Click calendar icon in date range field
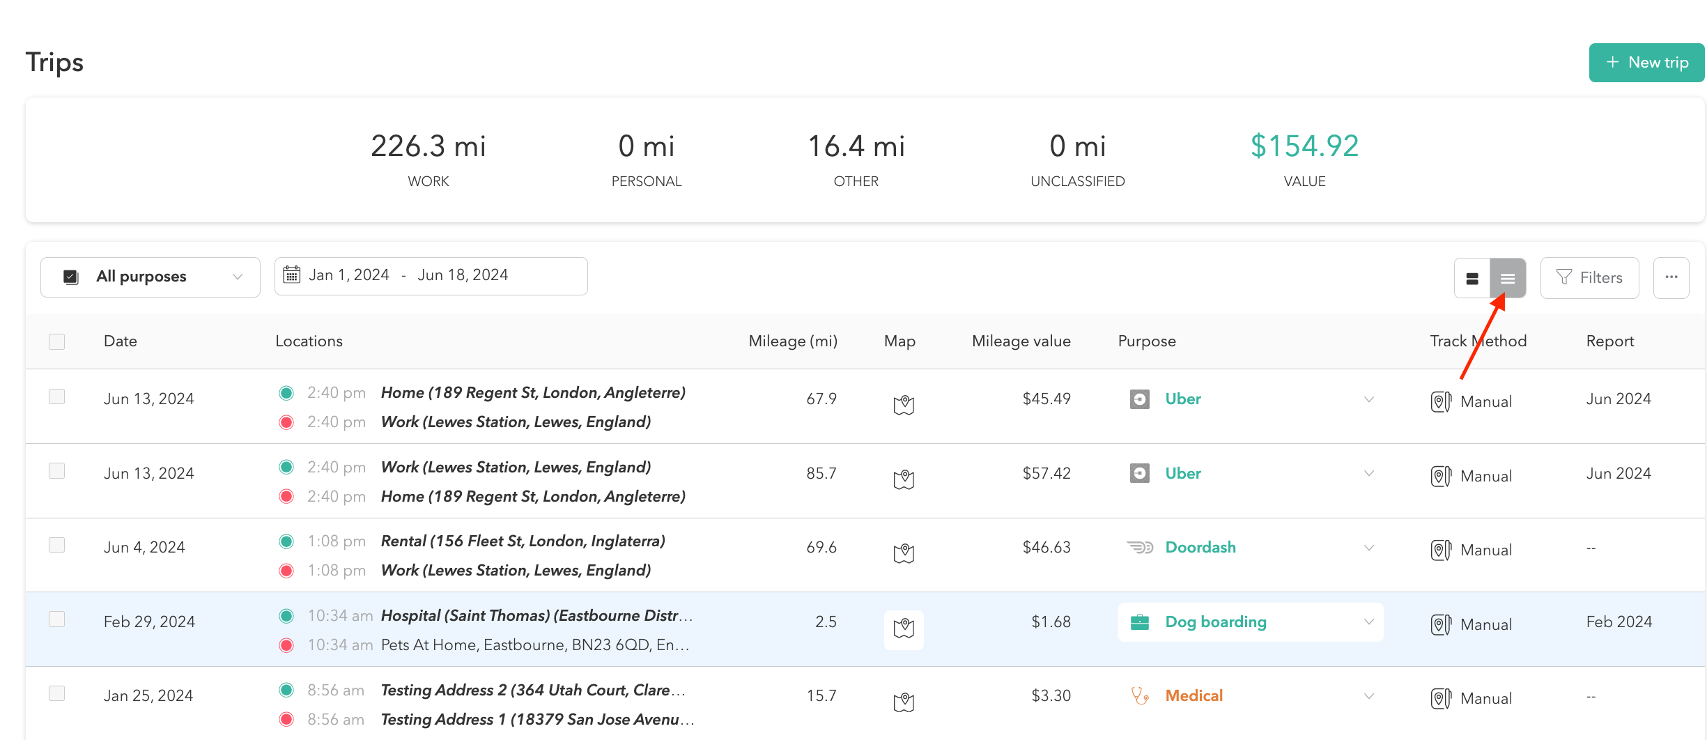The width and height of the screenshot is (1707, 740). tap(291, 275)
